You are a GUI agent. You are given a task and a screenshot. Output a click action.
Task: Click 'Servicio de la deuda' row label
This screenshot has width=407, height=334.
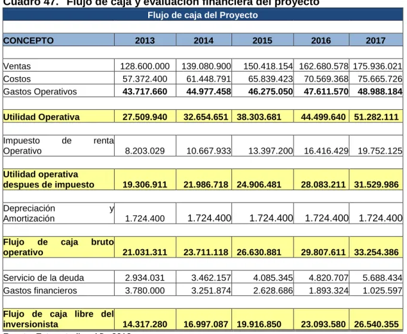click(44, 278)
